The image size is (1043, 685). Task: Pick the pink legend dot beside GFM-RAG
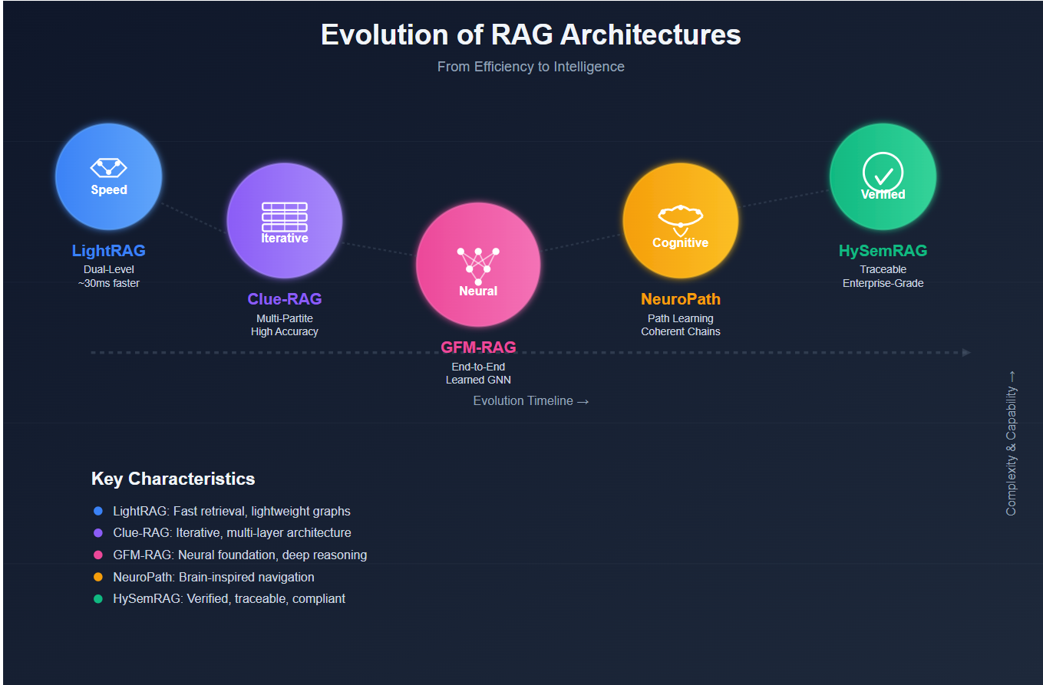pos(97,555)
